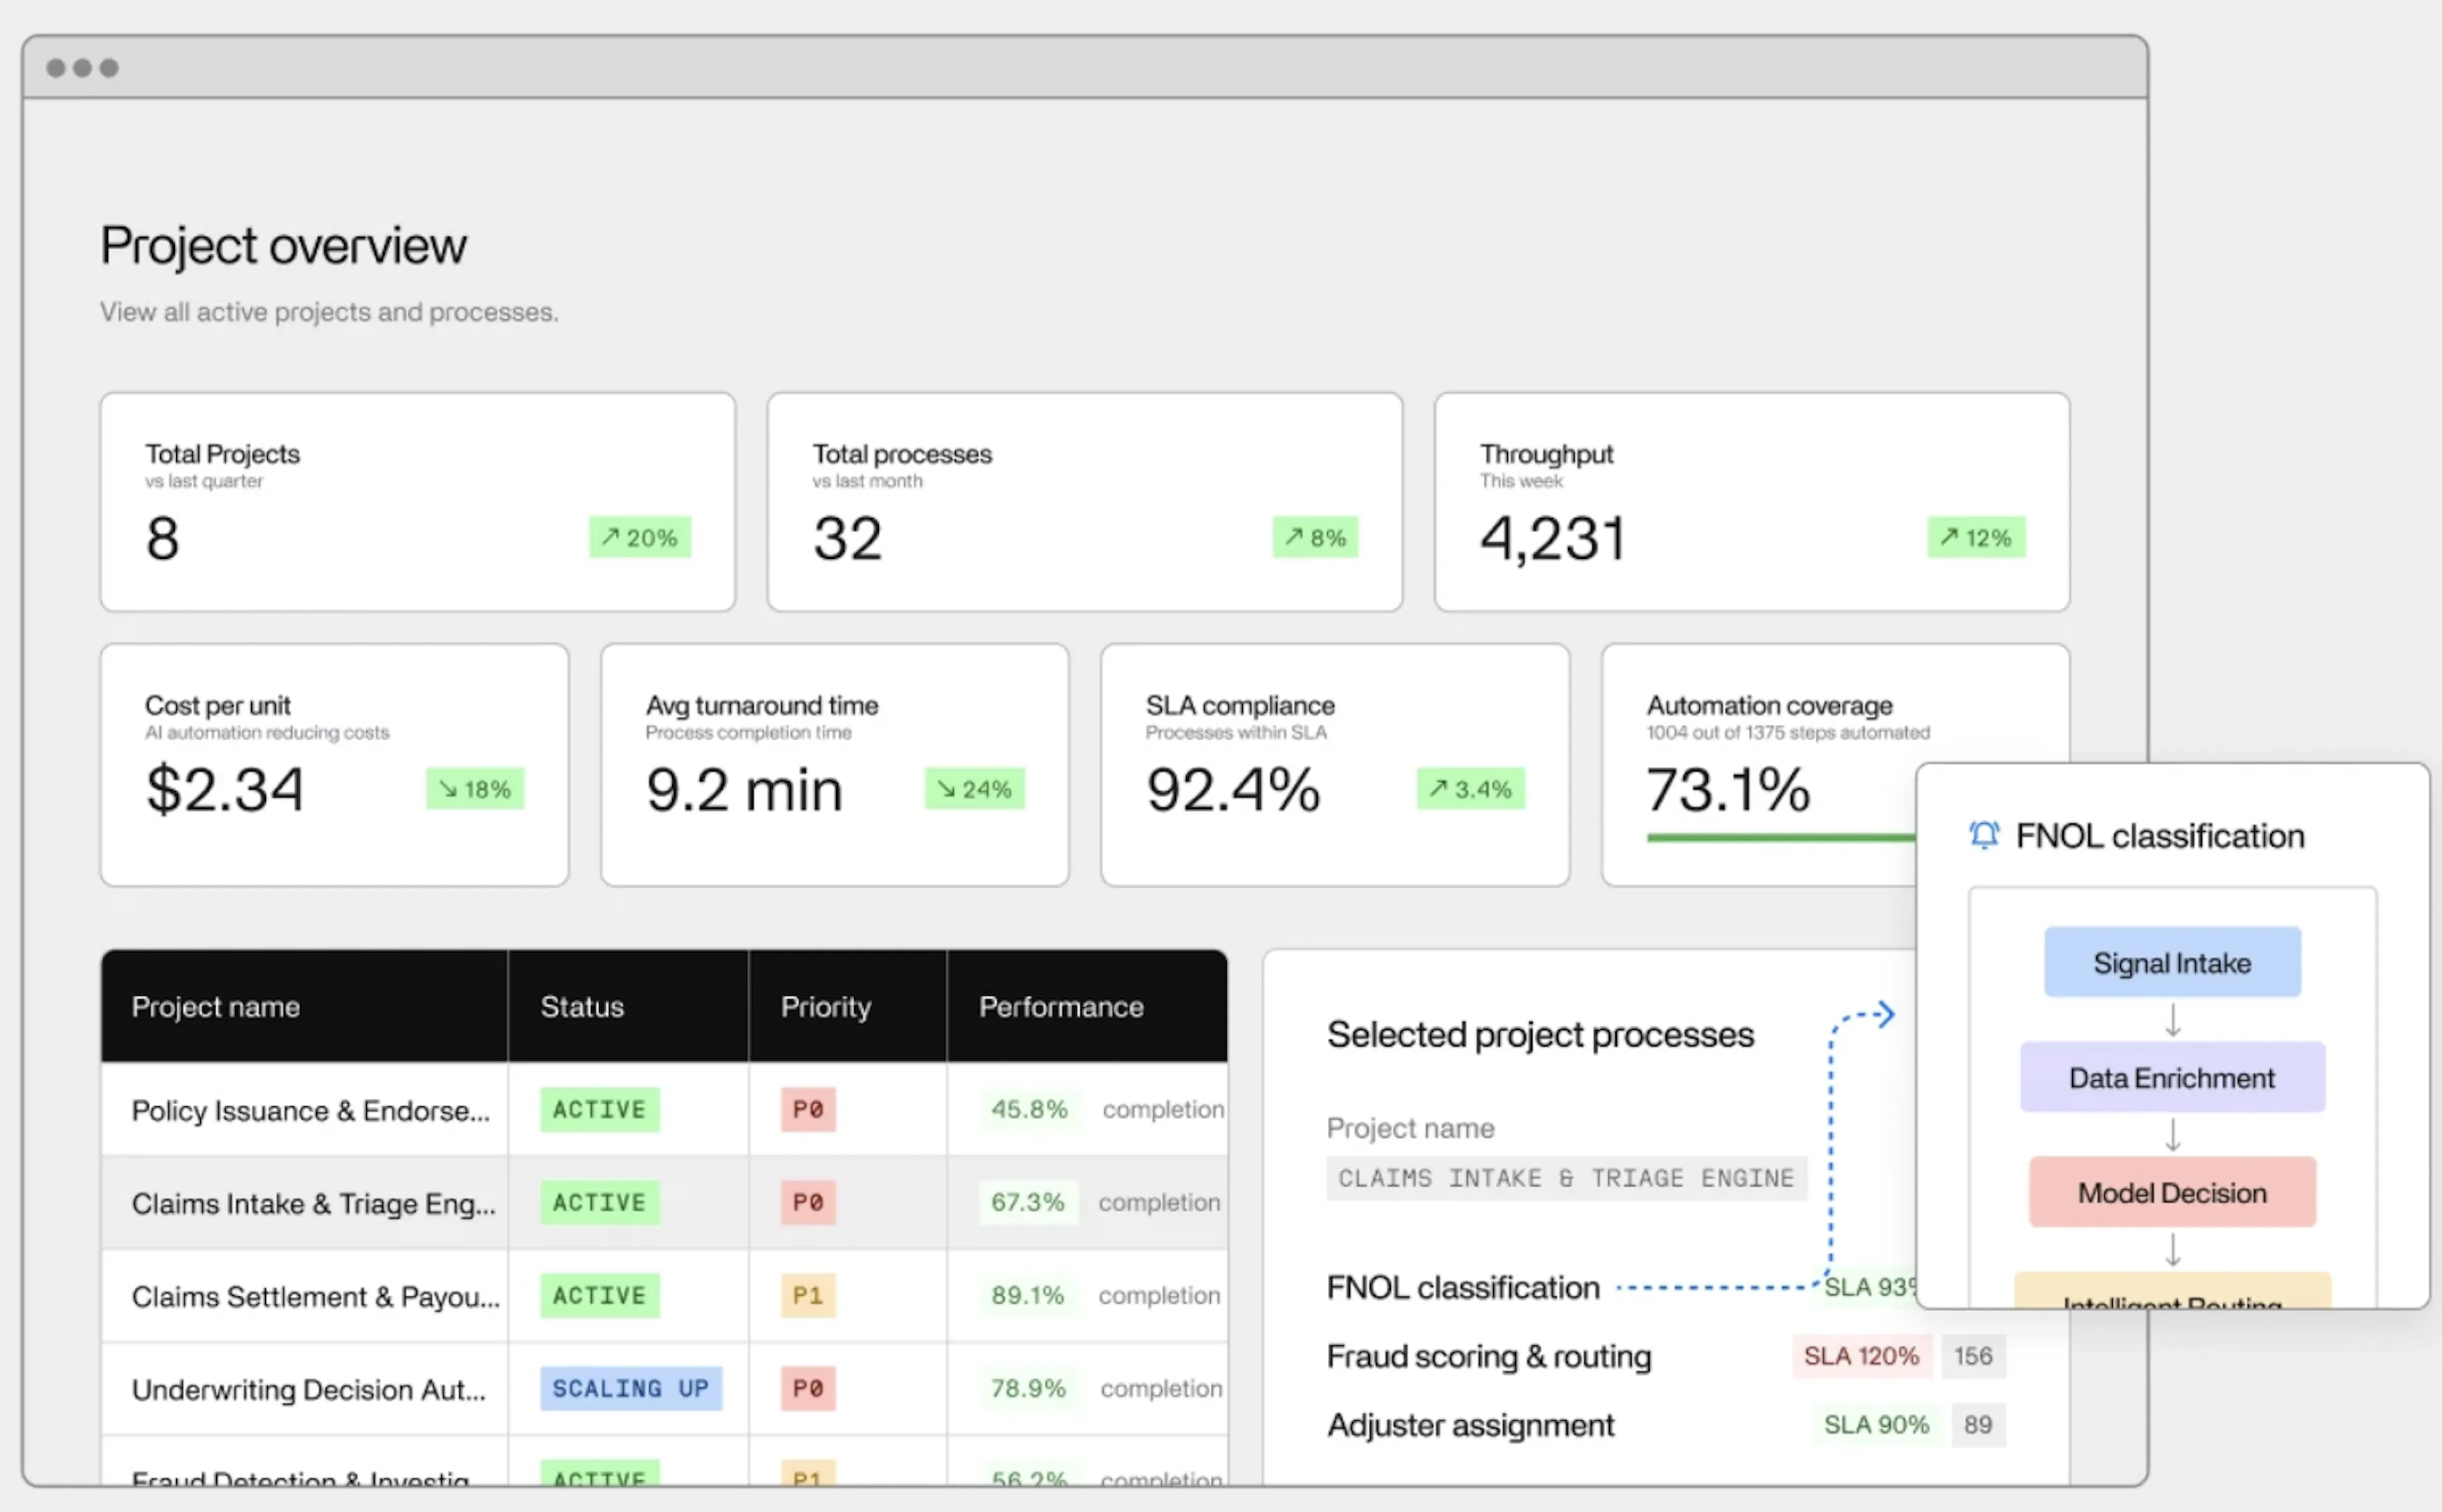The height and width of the screenshot is (1512, 2442).
Task: Click the 45.8% completion value
Action: tap(1029, 1109)
